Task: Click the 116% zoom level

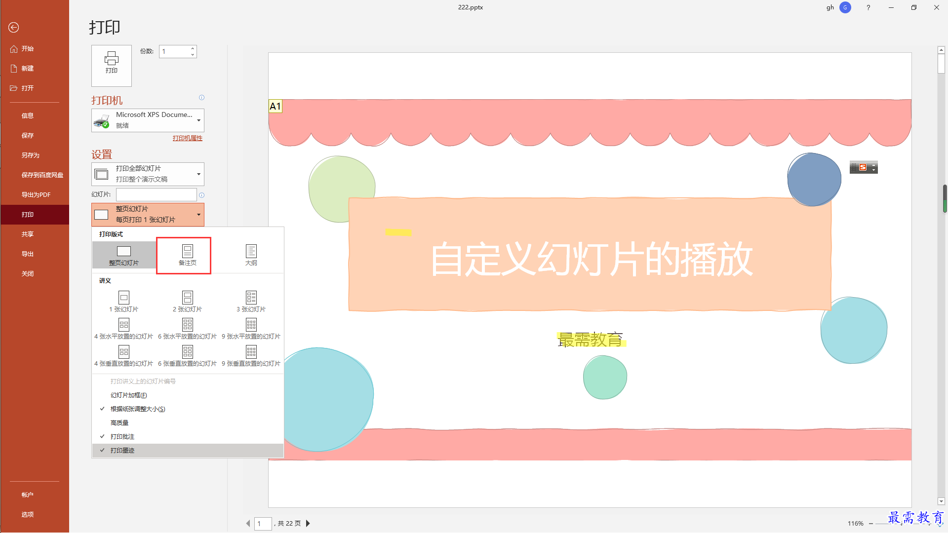Action: [855, 524]
